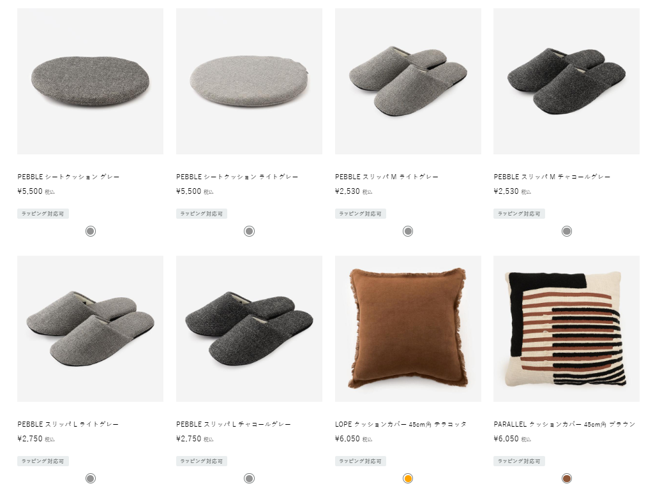The image size is (653, 493).
Task: Open LOPE terracotta cushion cover image
Action: (408, 328)
